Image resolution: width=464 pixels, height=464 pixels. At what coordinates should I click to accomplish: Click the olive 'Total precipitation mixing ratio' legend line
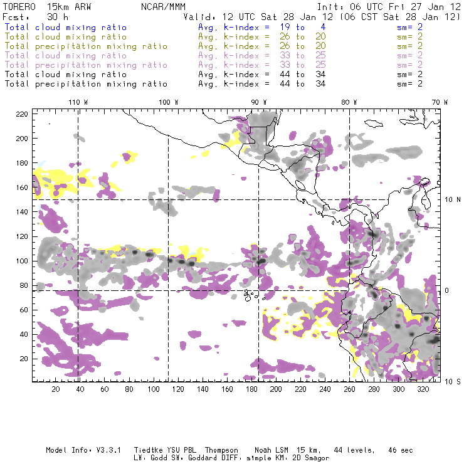pos(86,46)
